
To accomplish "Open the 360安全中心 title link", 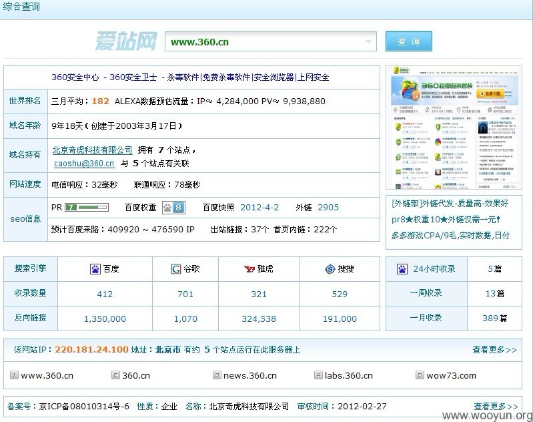I will tap(190, 77).
